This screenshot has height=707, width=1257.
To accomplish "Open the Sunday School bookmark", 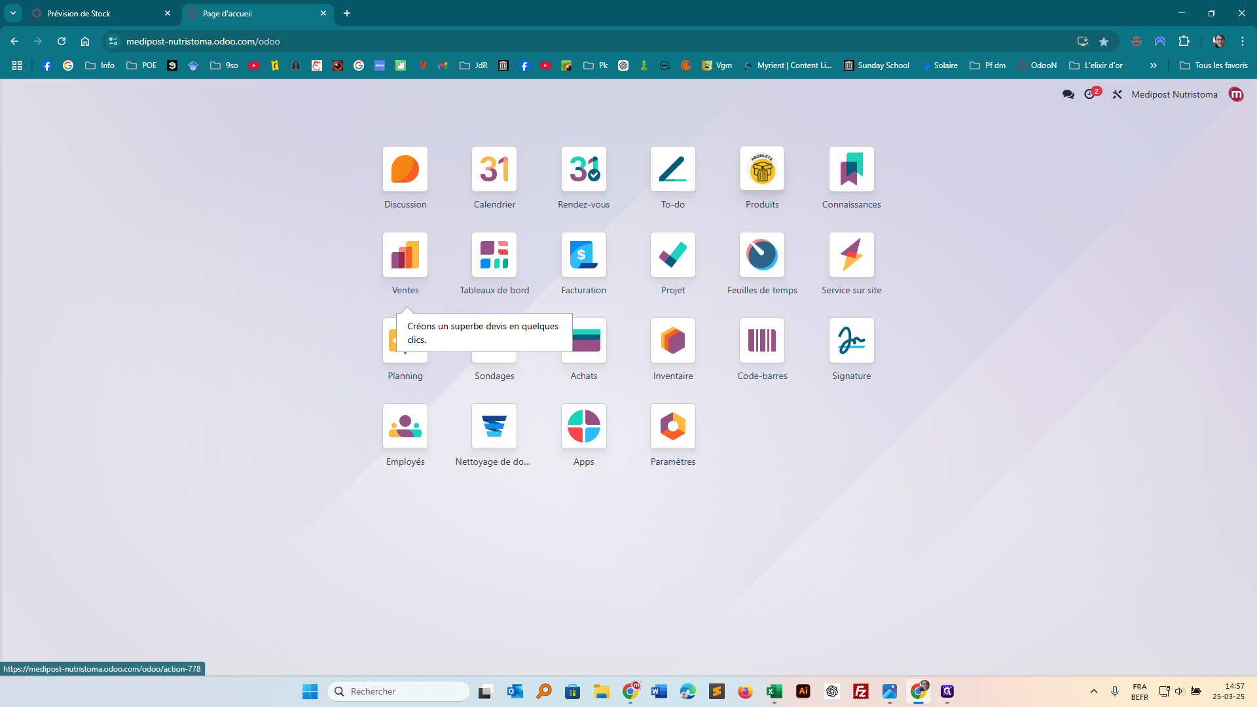I will (x=877, y=65).
